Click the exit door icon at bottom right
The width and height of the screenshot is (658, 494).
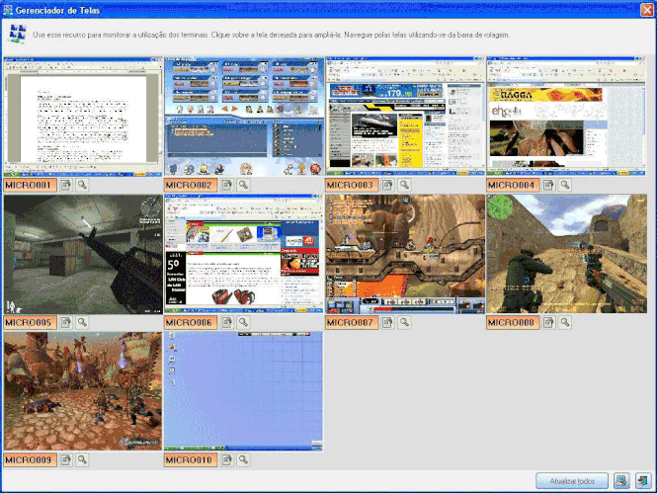[643, 481]
